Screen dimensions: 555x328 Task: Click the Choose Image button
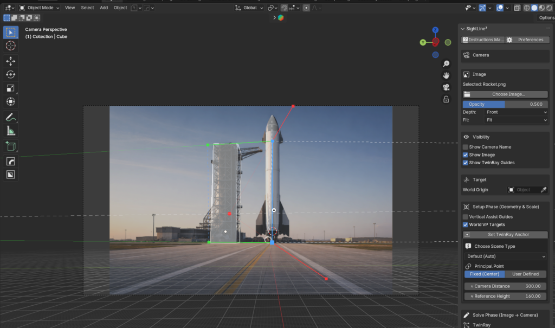[505, 94]
